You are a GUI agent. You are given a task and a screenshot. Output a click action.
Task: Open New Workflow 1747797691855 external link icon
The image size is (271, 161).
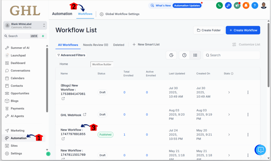(x=63, y=139)
